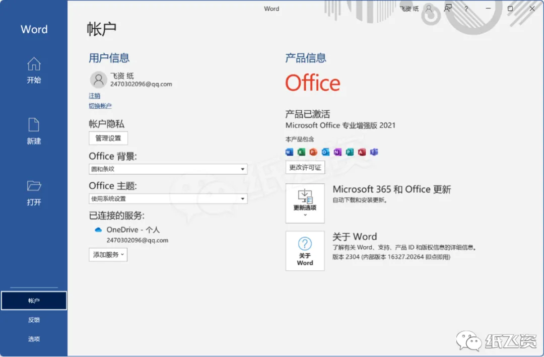Expand the Office 主题 dropdown showing 使用系统设置
The height and width of the screenshot is (357, 544).
tap(168, 199)
